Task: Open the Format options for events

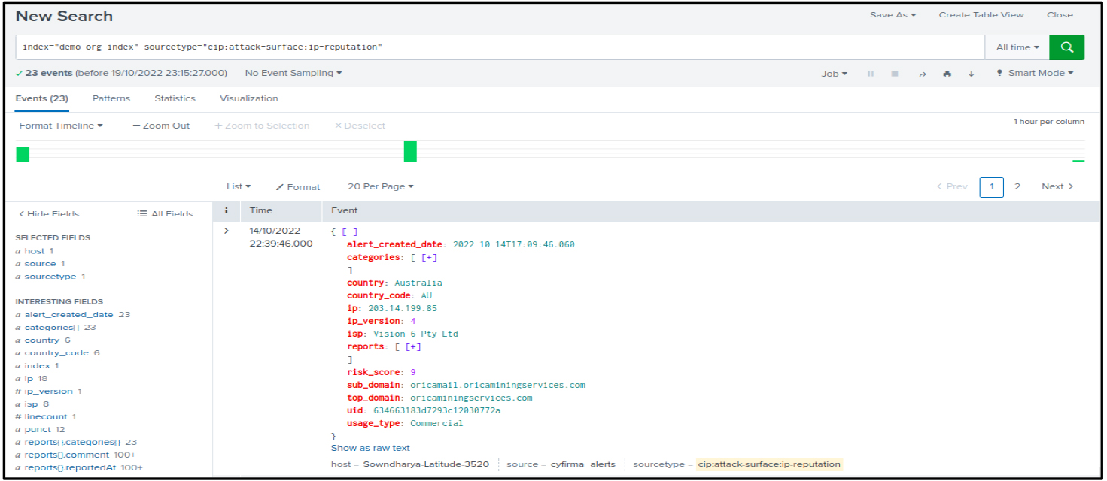Action: pyautogui.click(x=298, y=187)
